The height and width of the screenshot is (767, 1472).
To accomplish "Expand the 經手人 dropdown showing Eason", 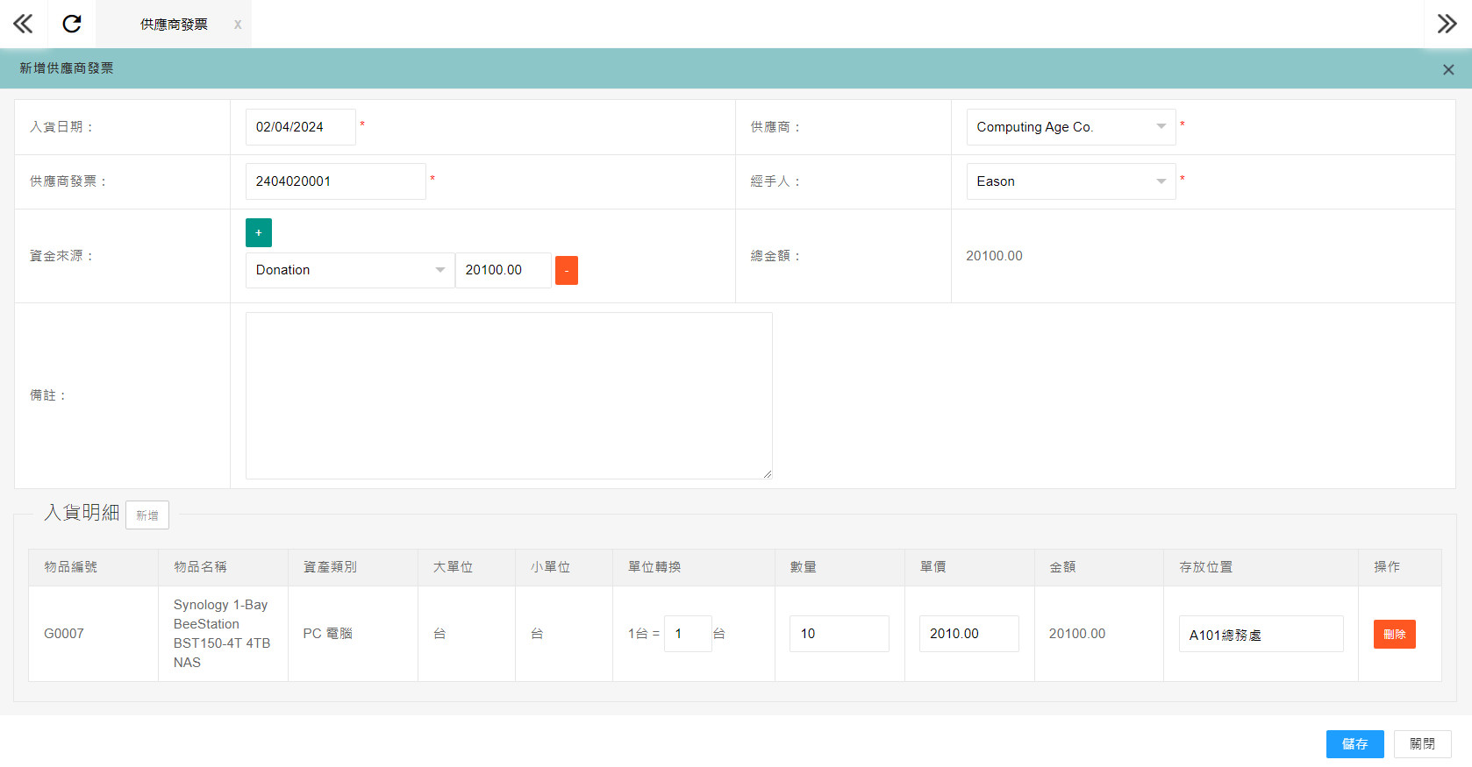I will point(1070,181).
